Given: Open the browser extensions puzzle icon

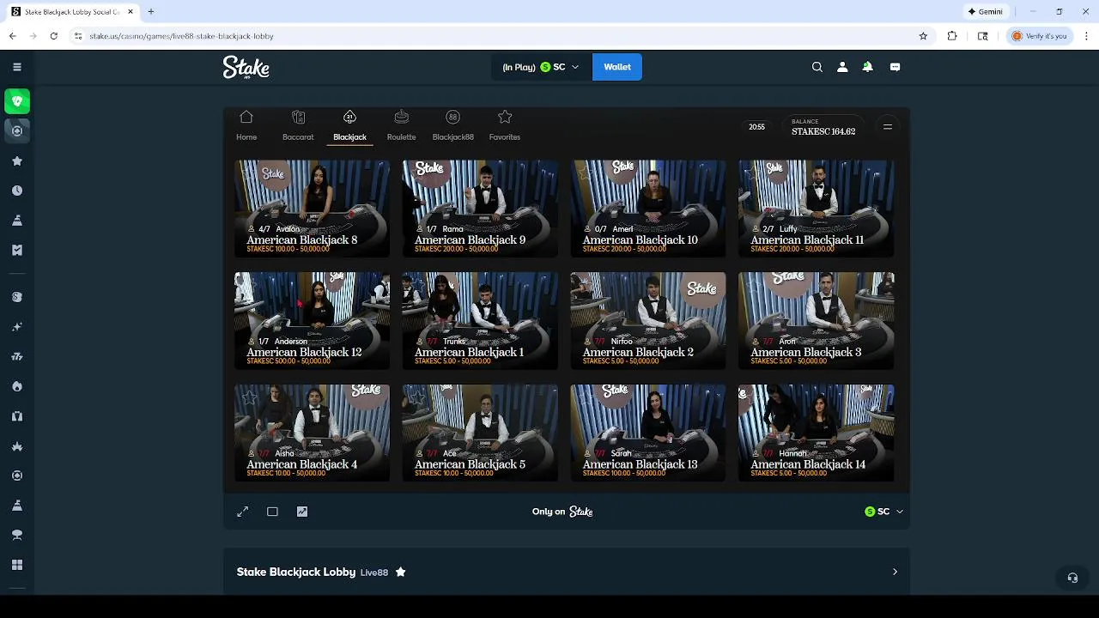Looking at the screenshot, I should point(952,36).
